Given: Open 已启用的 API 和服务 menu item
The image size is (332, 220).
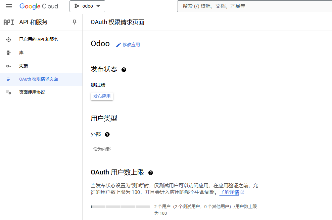Looking at the screenshot, I should pos(41,40).
